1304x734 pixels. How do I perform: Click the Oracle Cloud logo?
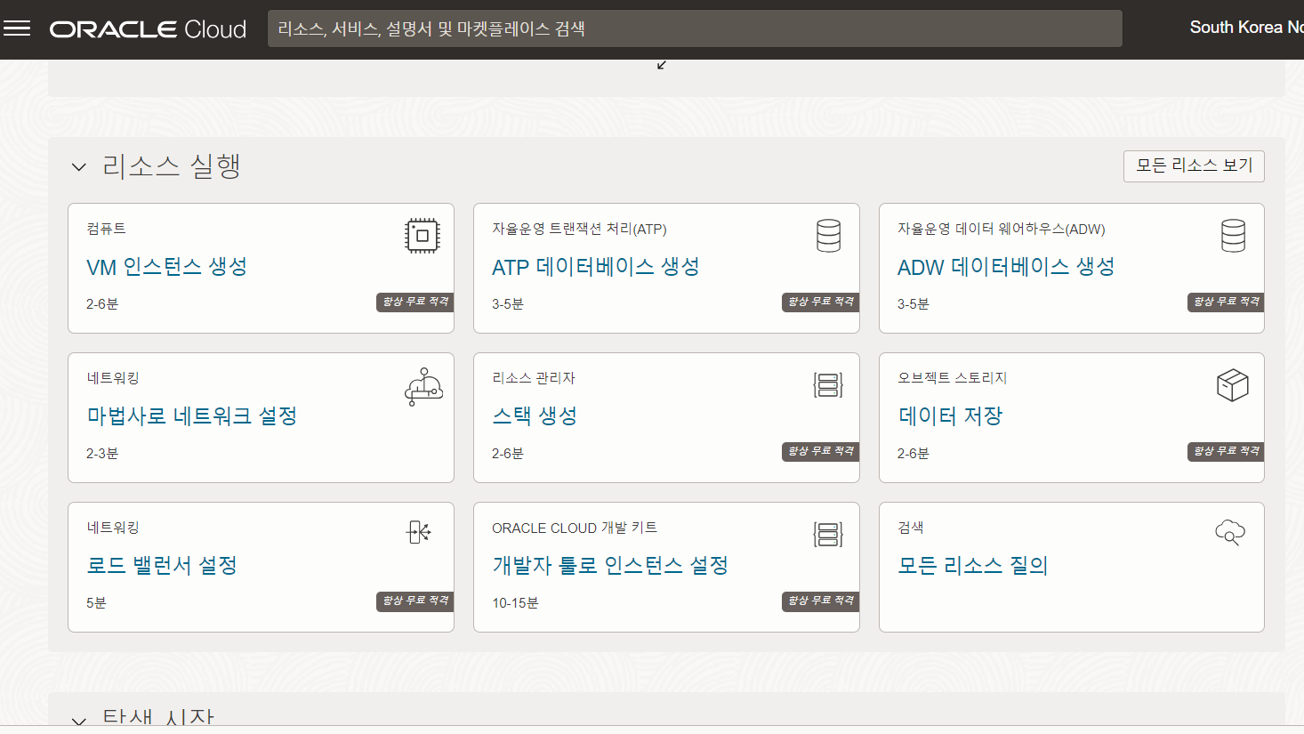148,29
